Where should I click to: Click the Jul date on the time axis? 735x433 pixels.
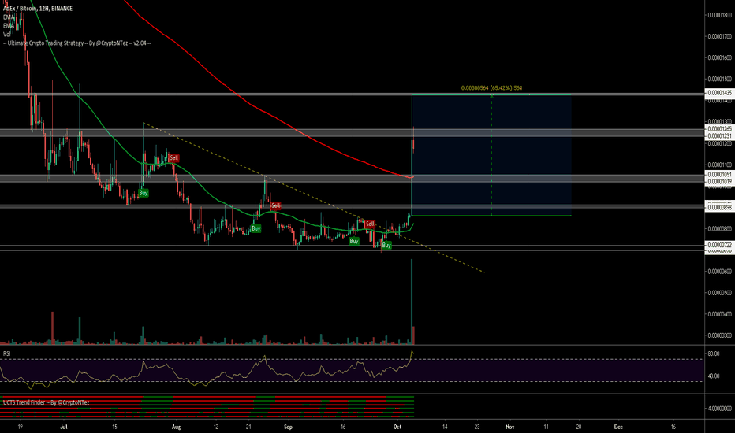64,427
